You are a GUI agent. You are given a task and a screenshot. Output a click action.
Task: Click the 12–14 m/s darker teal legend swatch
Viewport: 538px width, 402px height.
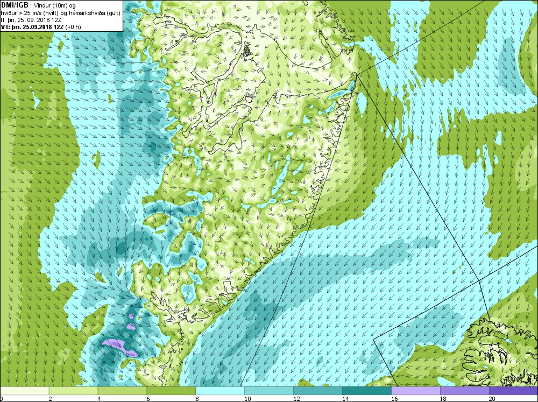click(318, 391)
